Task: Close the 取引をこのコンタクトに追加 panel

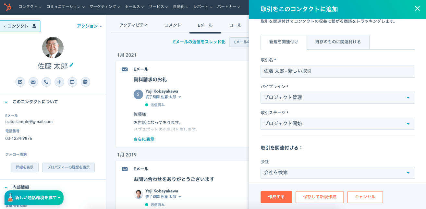Action: (417, 8)
